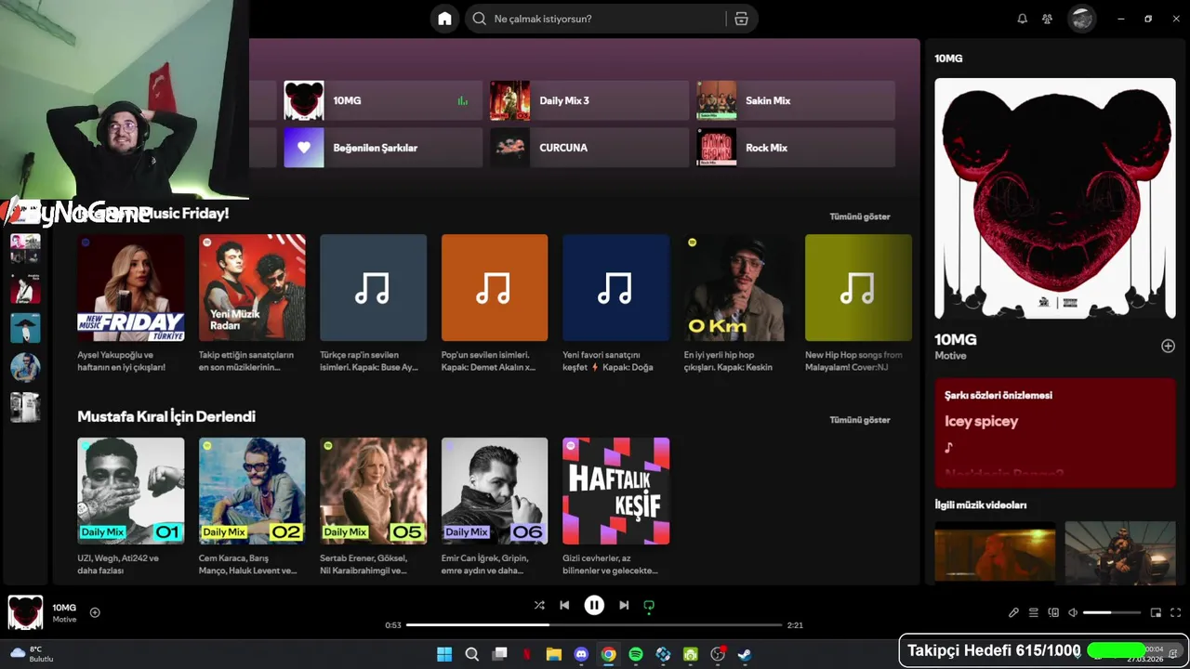Add 10MG to liked songs in player bar
Viewport: 1190px width, 669px height.
[95, 612]
